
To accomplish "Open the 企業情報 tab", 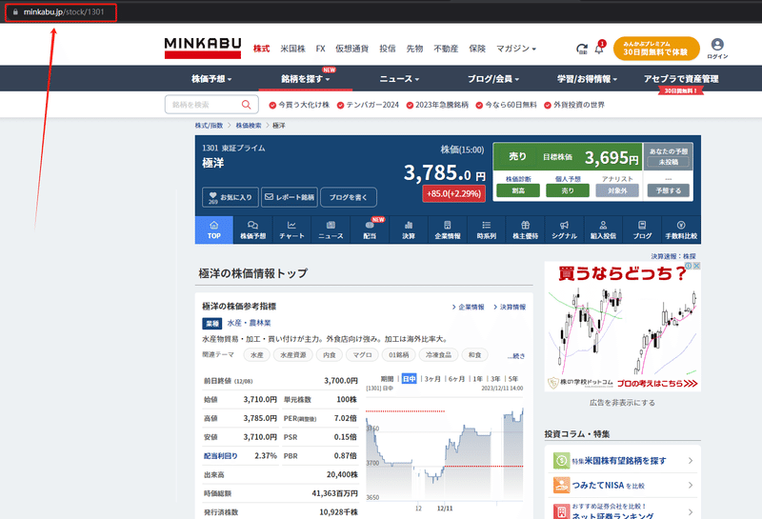I will pyautogui.click(x=447, y=230).
